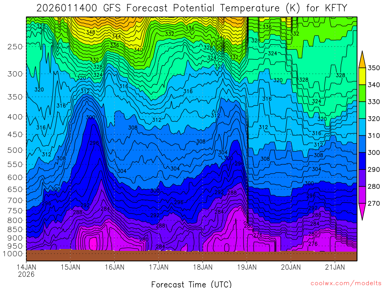The image size is (385, 288).
Task: Select the 17JAN time axis label
Action: pos(159,267)
